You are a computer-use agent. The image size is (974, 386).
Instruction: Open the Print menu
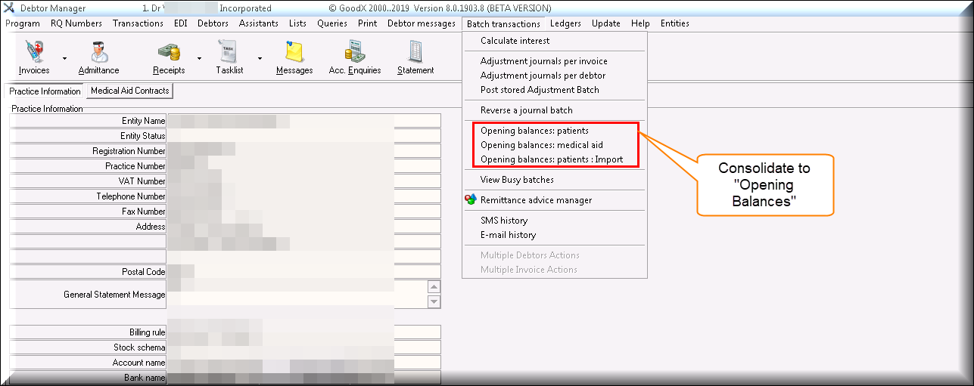367,23
